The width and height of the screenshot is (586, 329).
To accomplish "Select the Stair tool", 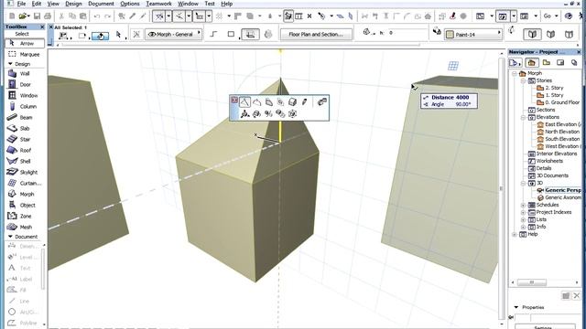I will click(x=25, y=139).
